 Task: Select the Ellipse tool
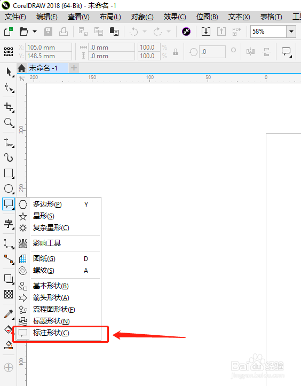(9, 189)
